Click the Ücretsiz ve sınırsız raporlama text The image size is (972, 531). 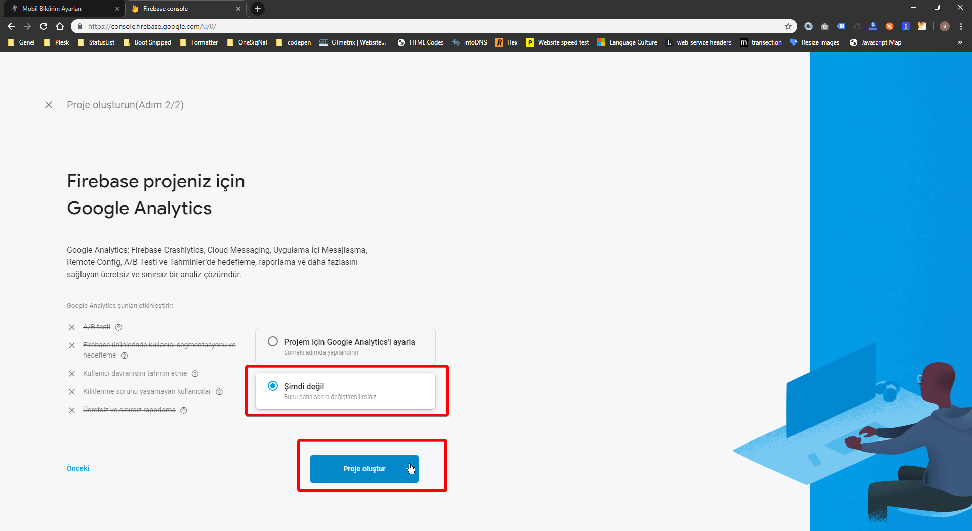(129, 410)
